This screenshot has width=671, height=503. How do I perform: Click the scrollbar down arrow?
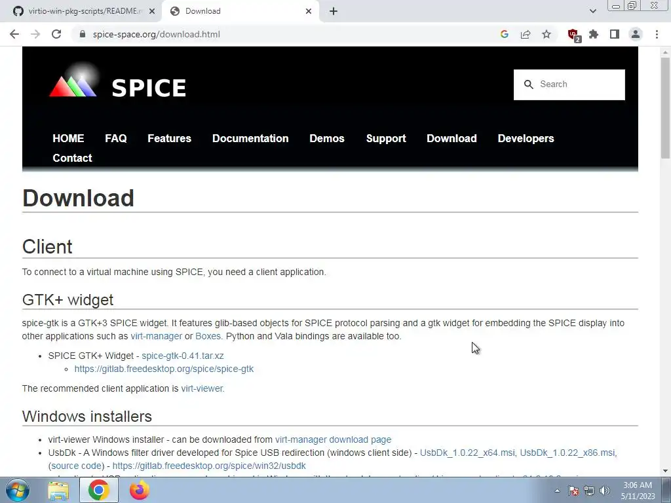click(665, 471)
